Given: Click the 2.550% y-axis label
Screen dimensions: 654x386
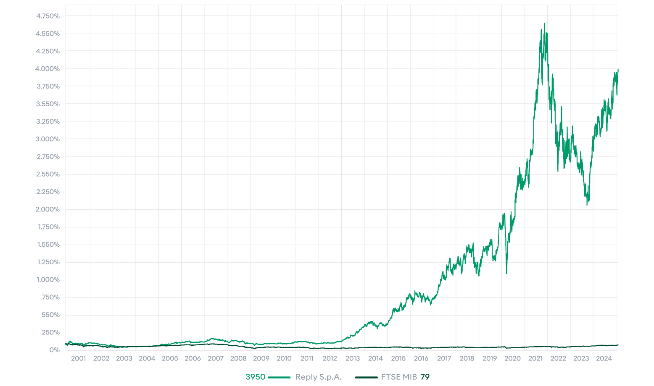Looking at the screenshot, I should (x=48, y=174).
